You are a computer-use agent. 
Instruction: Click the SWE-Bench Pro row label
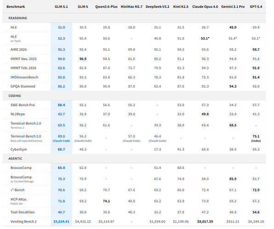[x=23, y=105]
